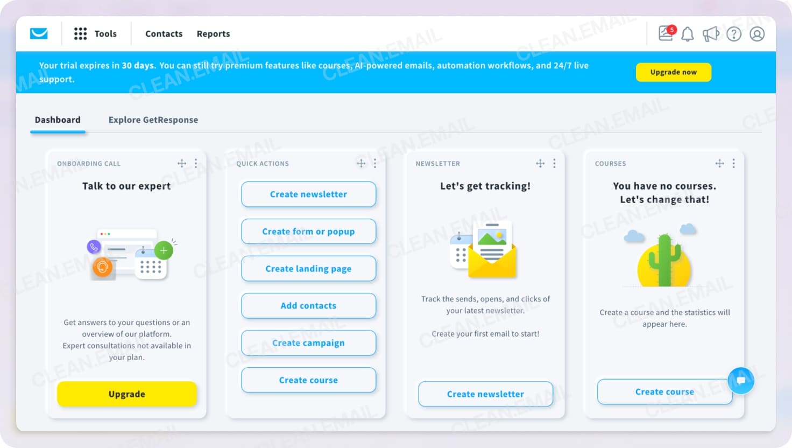The height and width of the screenshot is (448, 792).
Task: Open the inbox icon showing 5 unread
Action: click(663, 34)
